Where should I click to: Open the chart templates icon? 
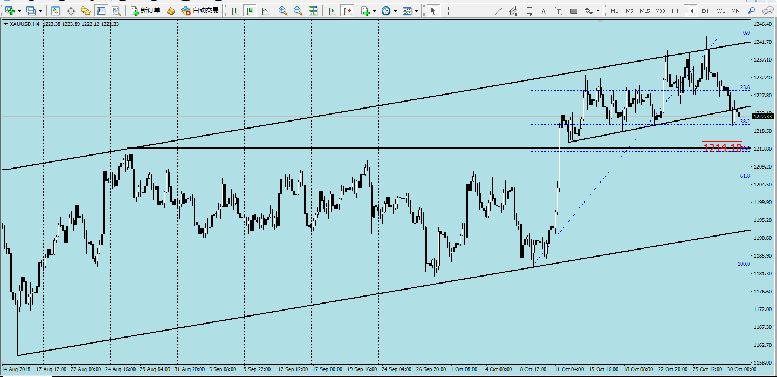407,10
